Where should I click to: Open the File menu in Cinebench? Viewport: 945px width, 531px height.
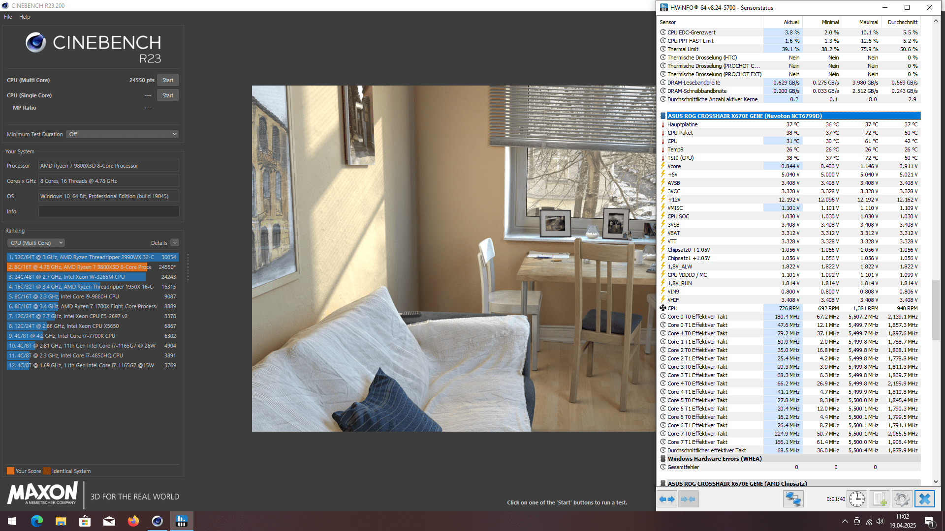pyautogui.click(x=8, y=17)
